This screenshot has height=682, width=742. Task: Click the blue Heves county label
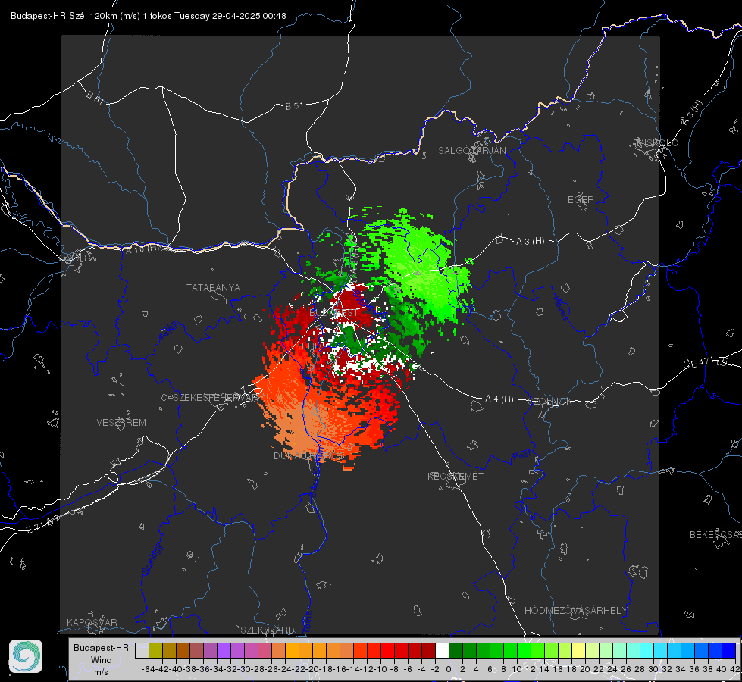560,308
